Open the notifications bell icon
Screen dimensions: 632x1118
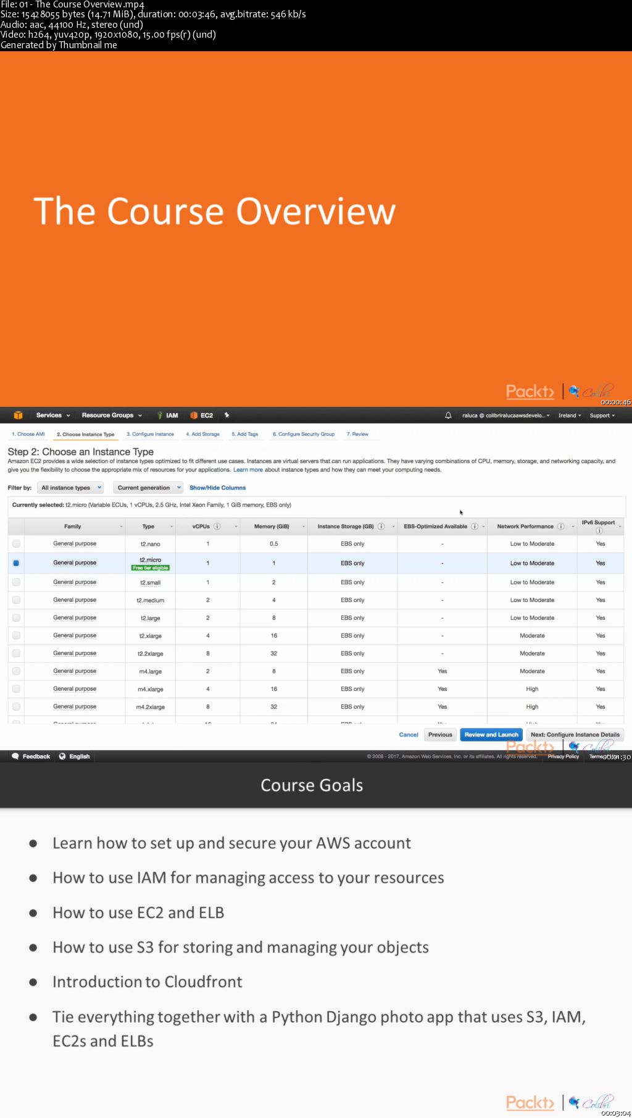tap(448, 415)
